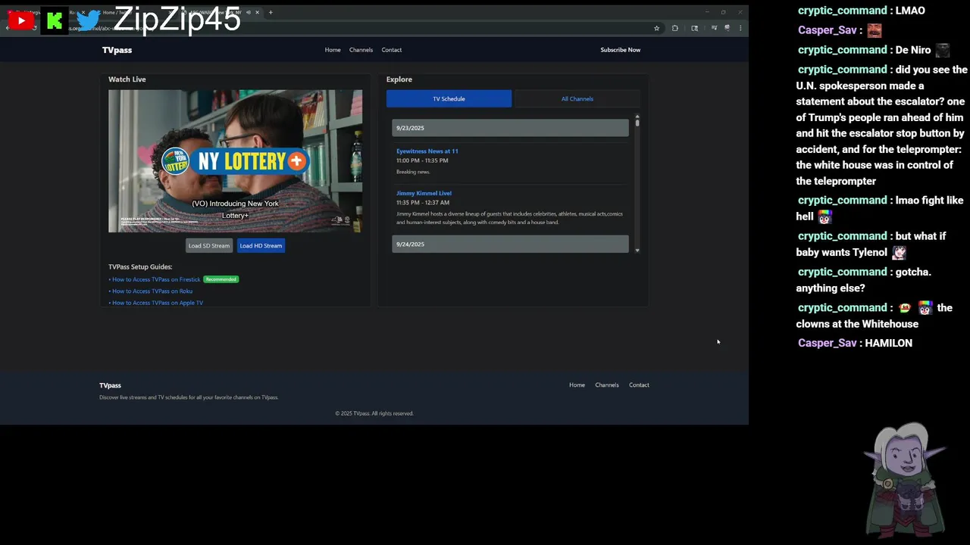
Task: Open the browser Extensions puzzle icon
Action: [x=675, y=28]
